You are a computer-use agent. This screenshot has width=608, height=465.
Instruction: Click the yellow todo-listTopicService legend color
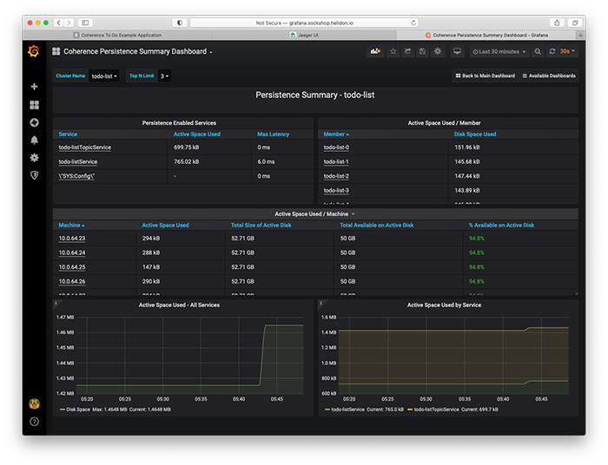coord(410,409)
